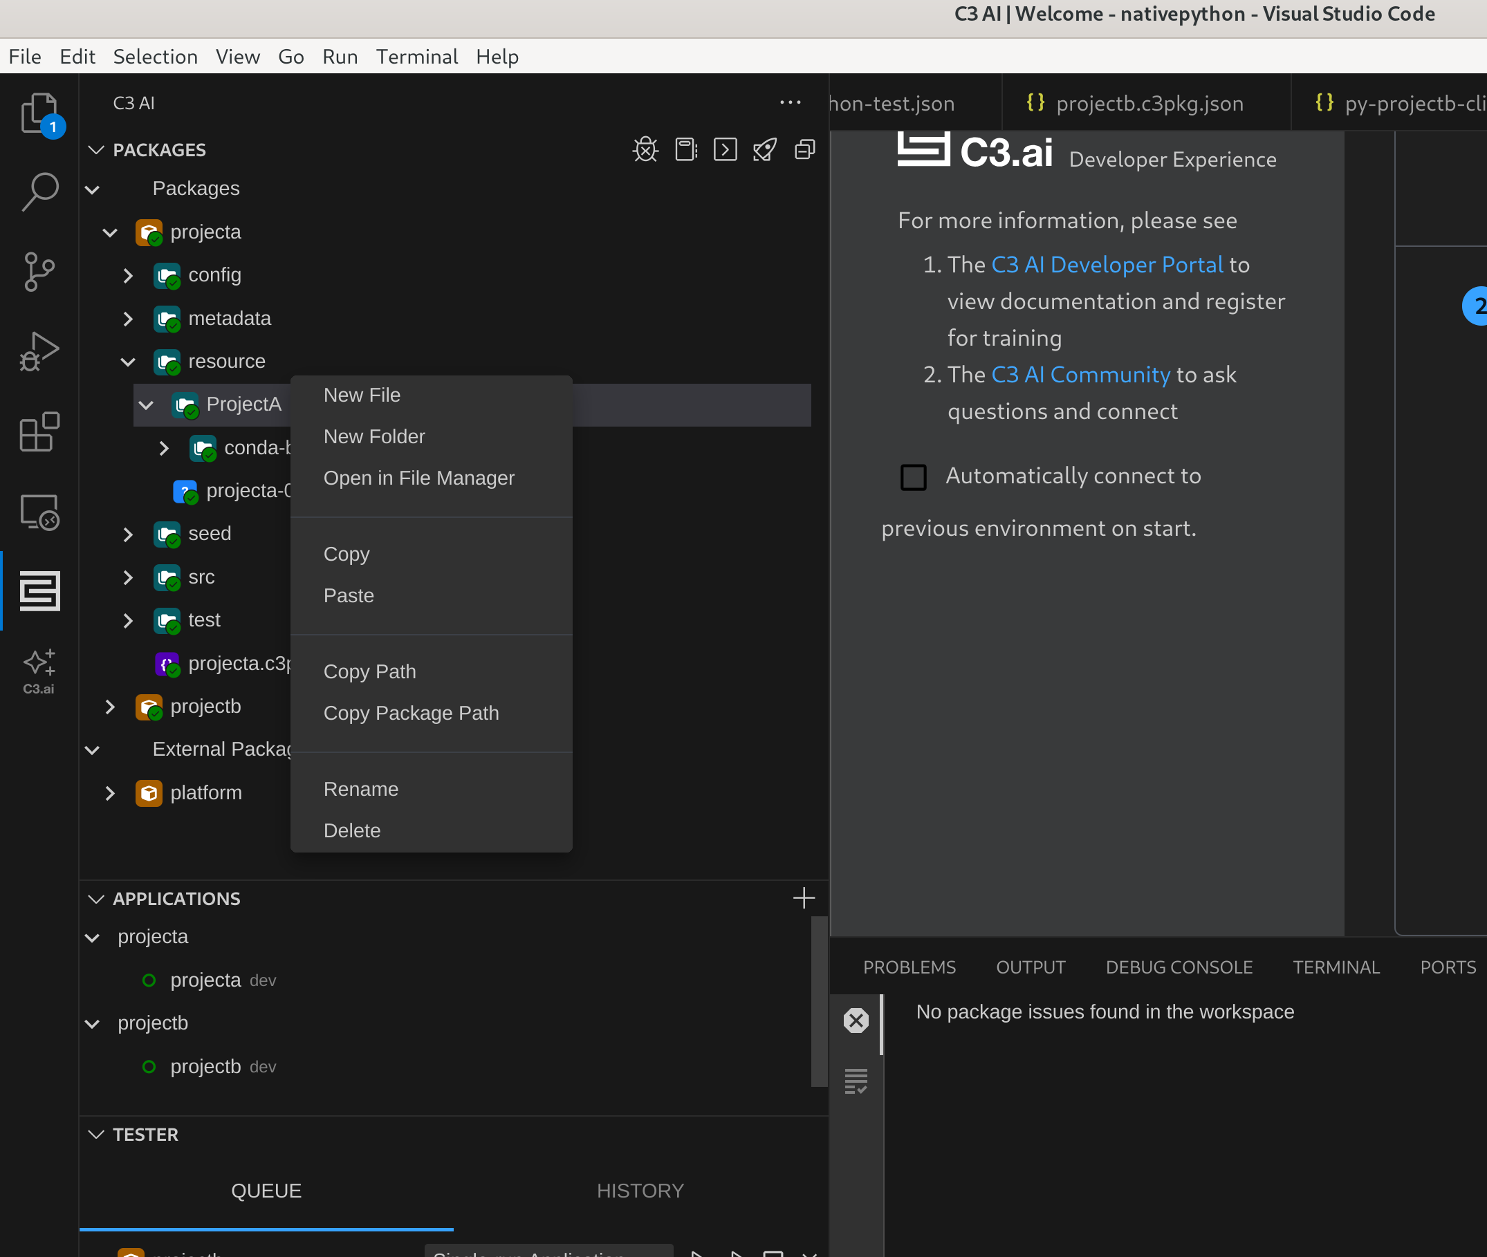Switch to the HISTORY tab in Tester

(x=640, y=1191)
